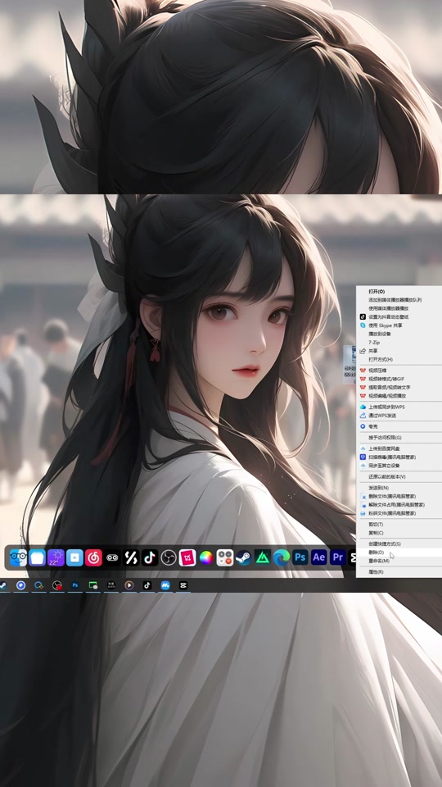Open the purple 22° weather widget icon
The height and width of the screenshot is (787, 442).
[56, 557]
